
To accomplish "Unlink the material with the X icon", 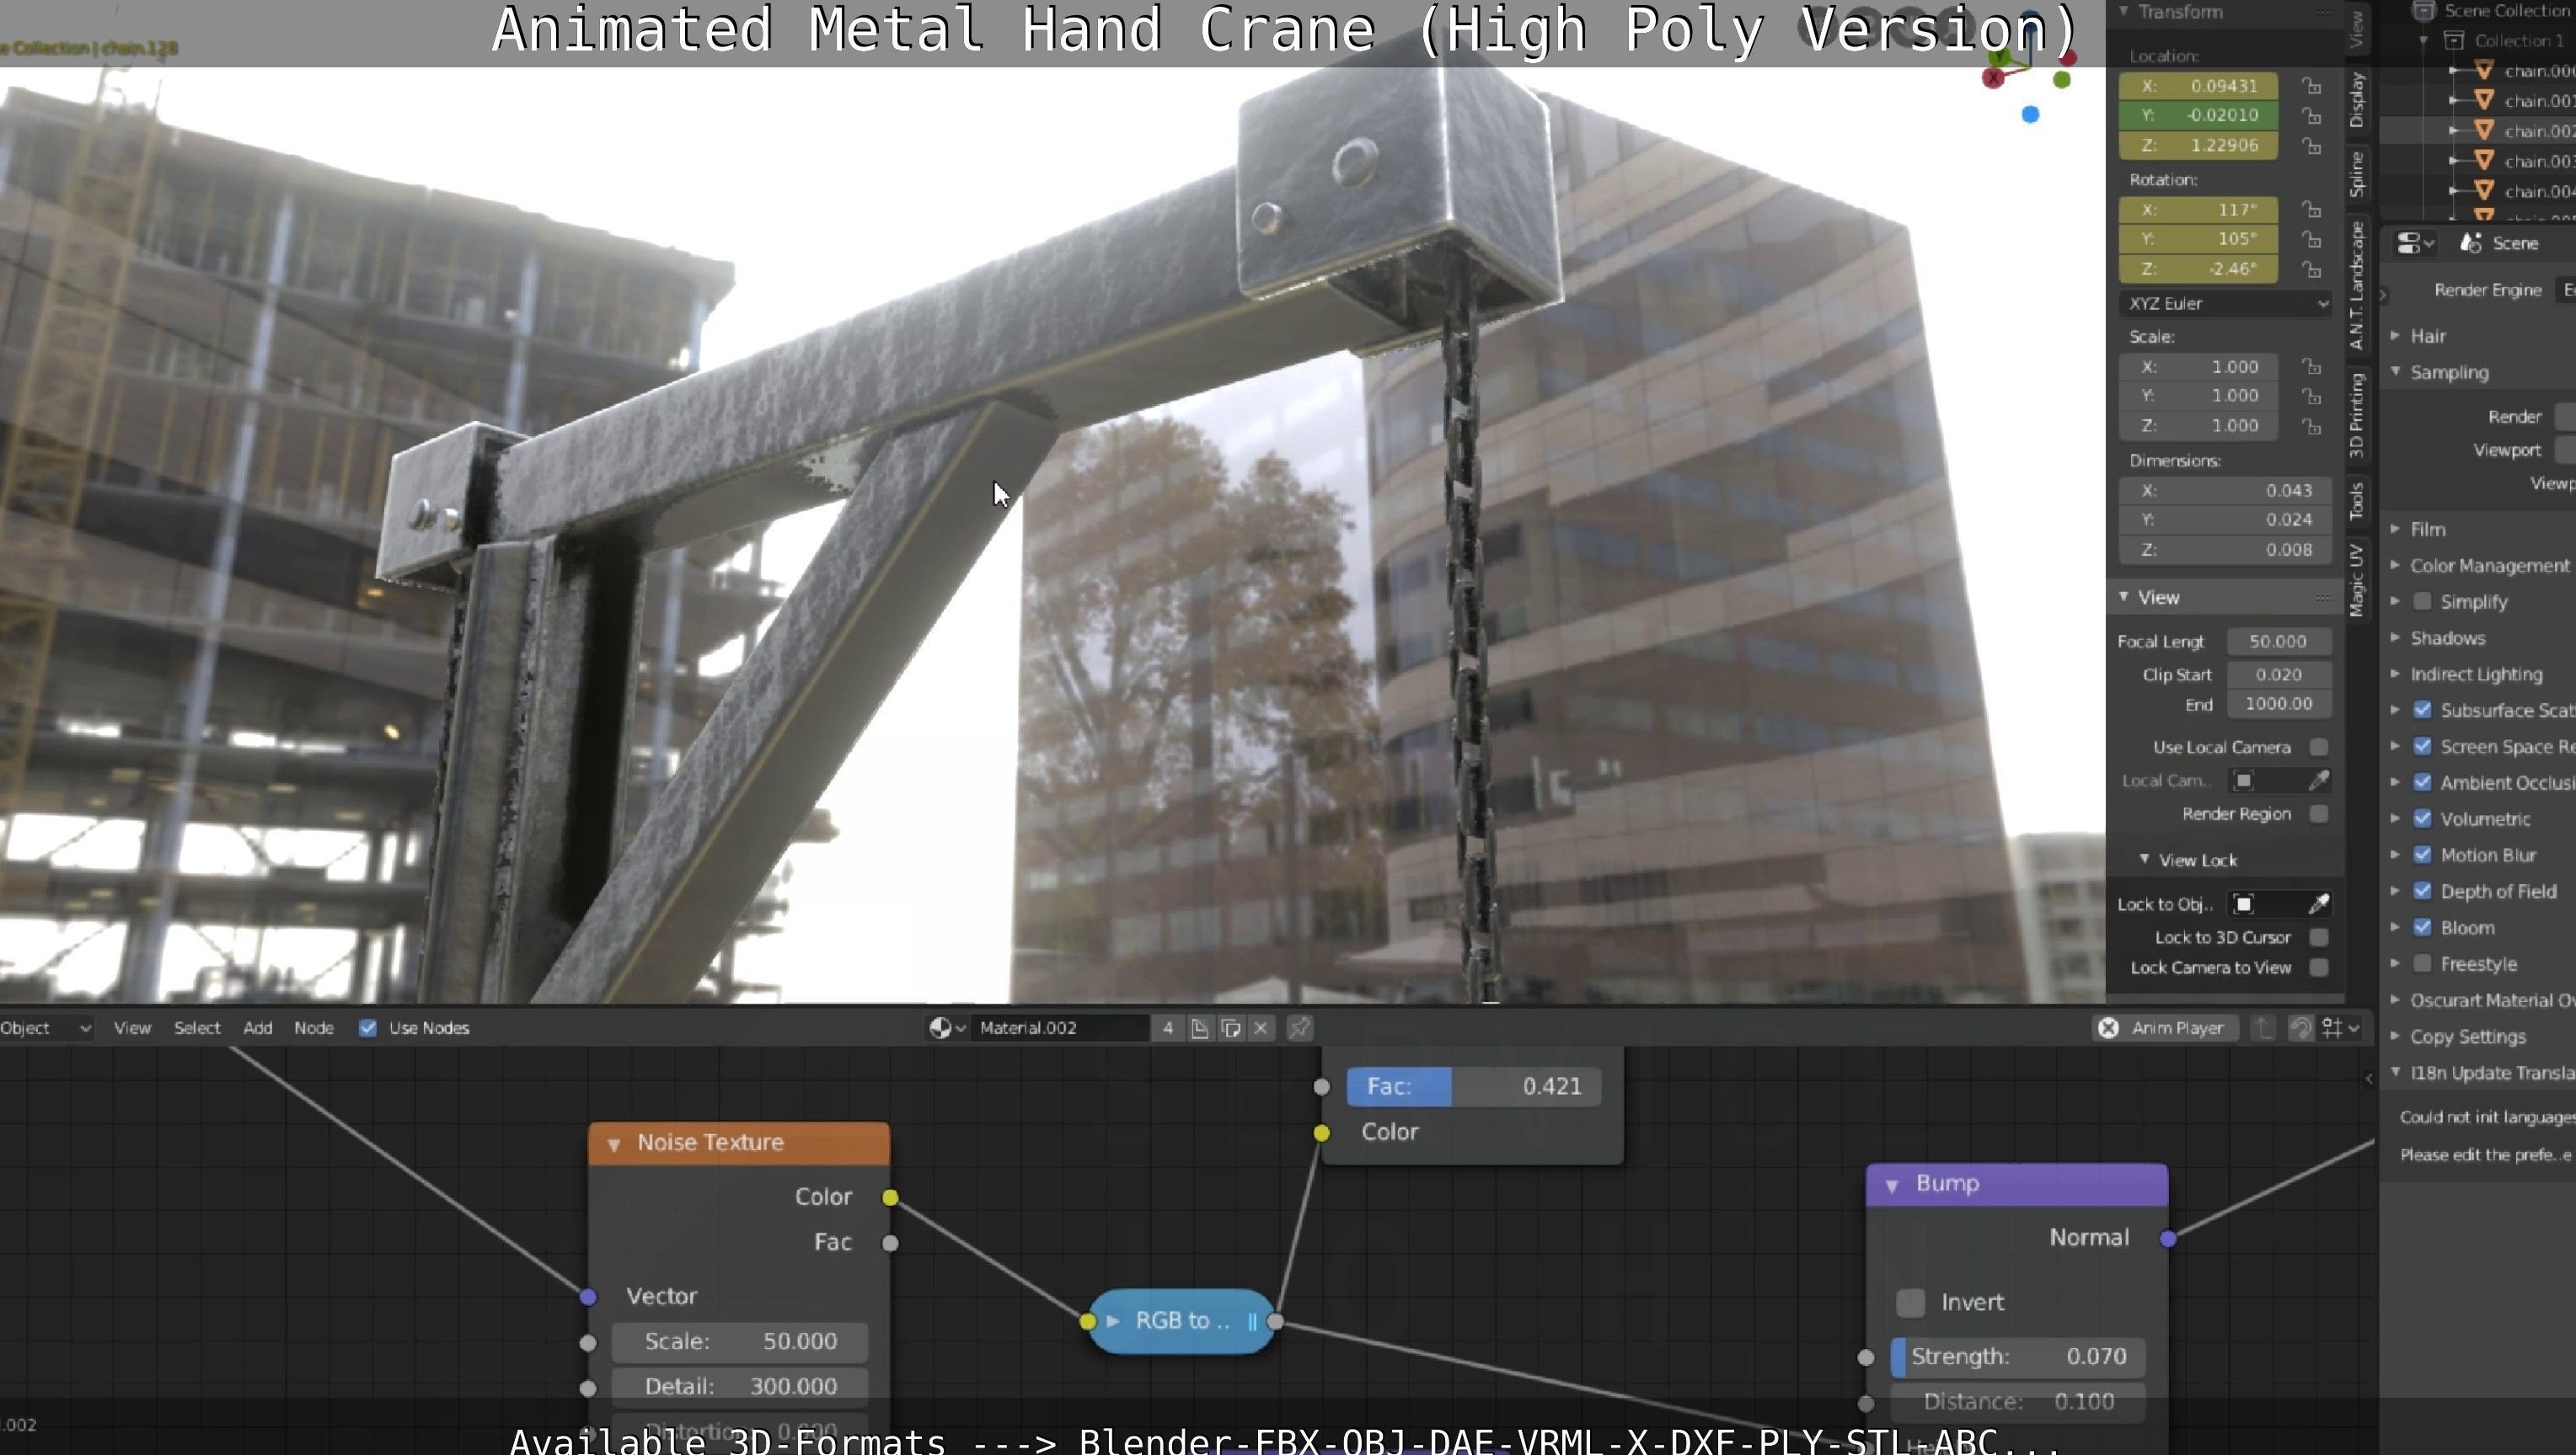I will (x=1261, y=1027).
